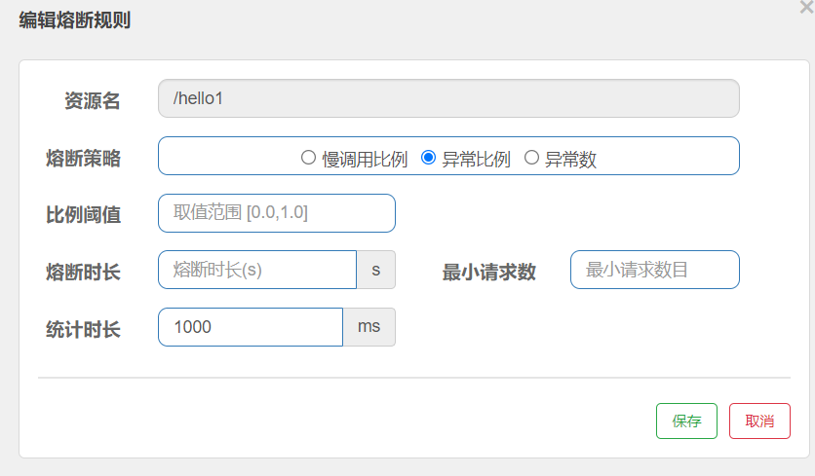Click the 熔断时长 label text

(83, 272)
